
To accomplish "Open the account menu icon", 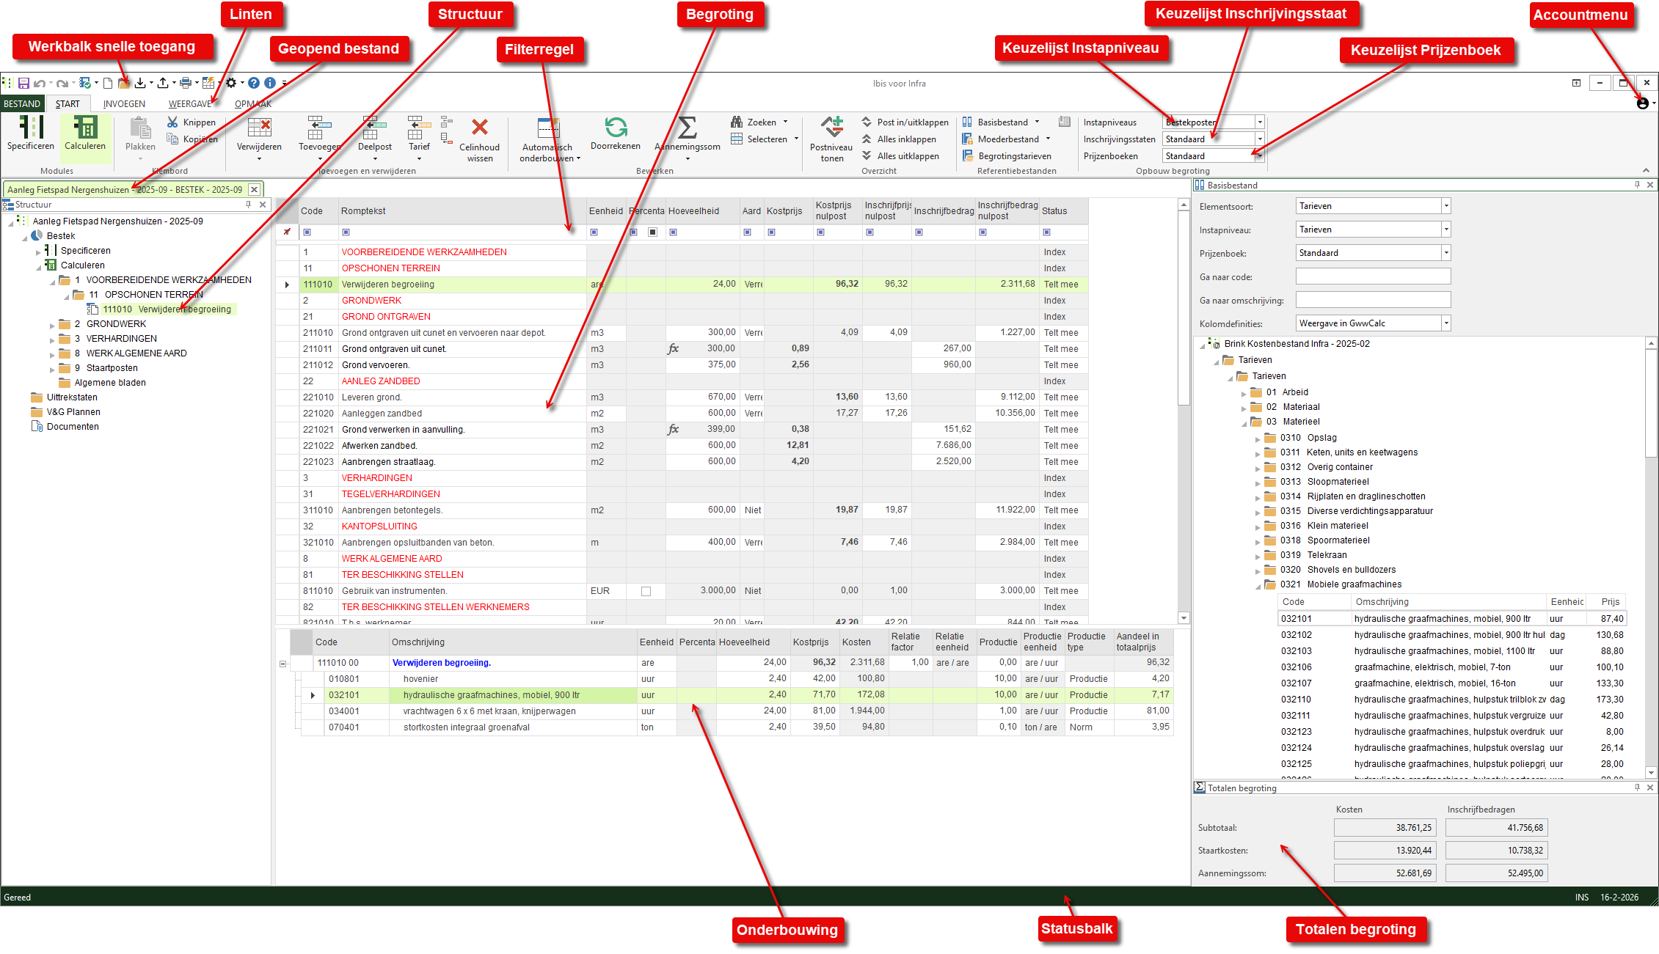I will 1642,103.
